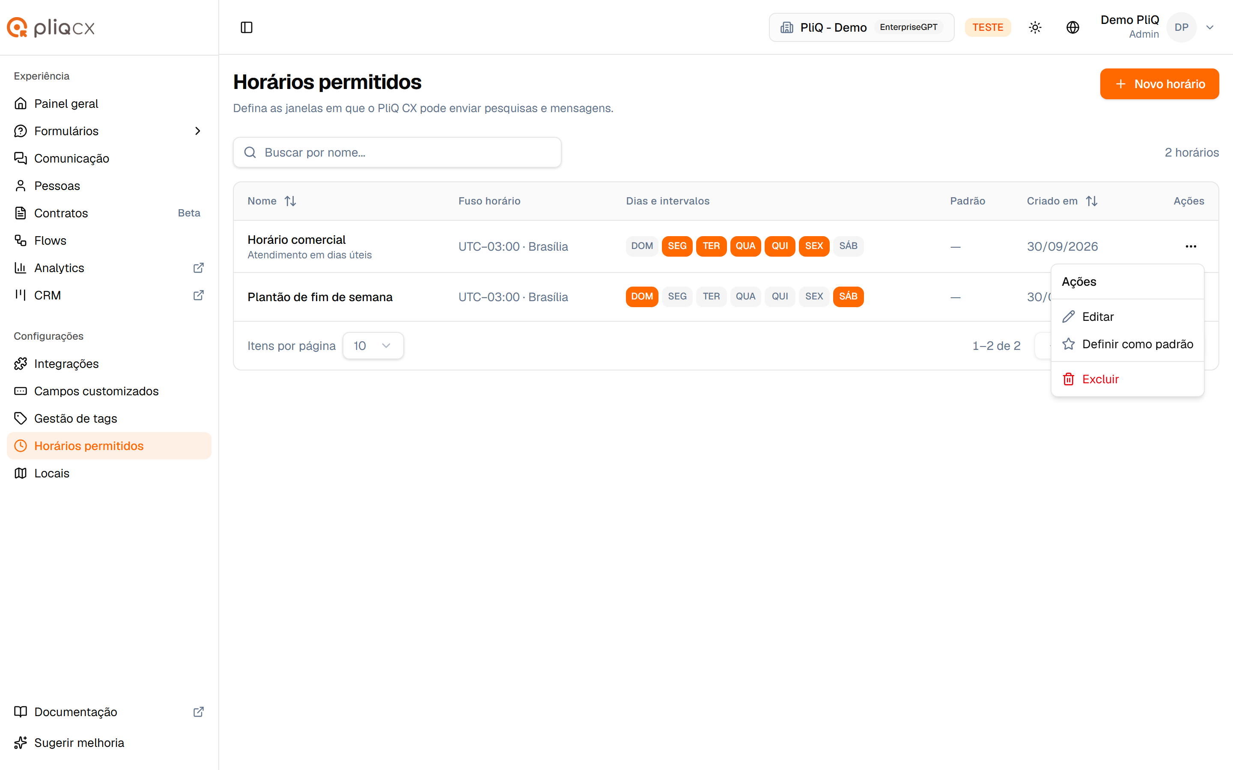
Task: Open Comunicação in the sidebar
Action: point(109,158)
